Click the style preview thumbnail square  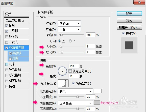click(129, 45)
